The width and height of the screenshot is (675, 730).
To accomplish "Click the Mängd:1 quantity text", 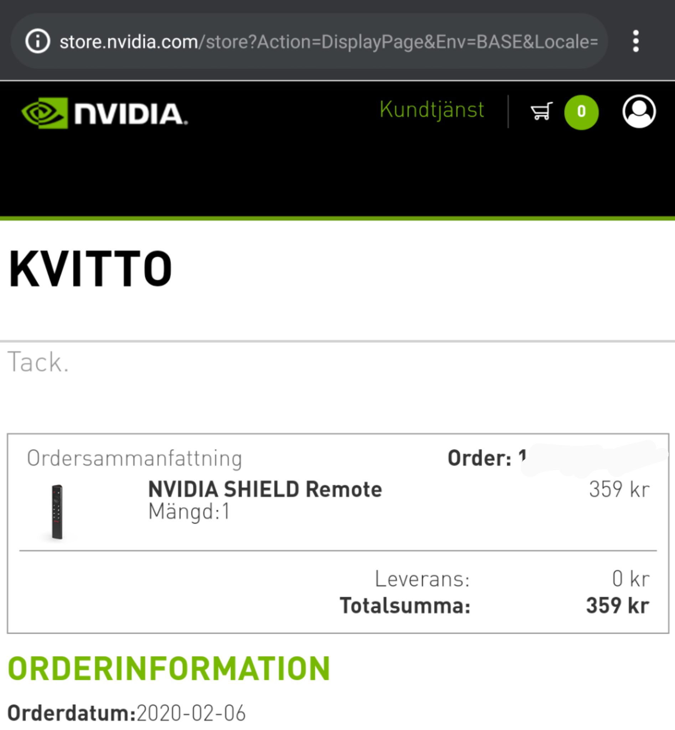I will point(189,511).
